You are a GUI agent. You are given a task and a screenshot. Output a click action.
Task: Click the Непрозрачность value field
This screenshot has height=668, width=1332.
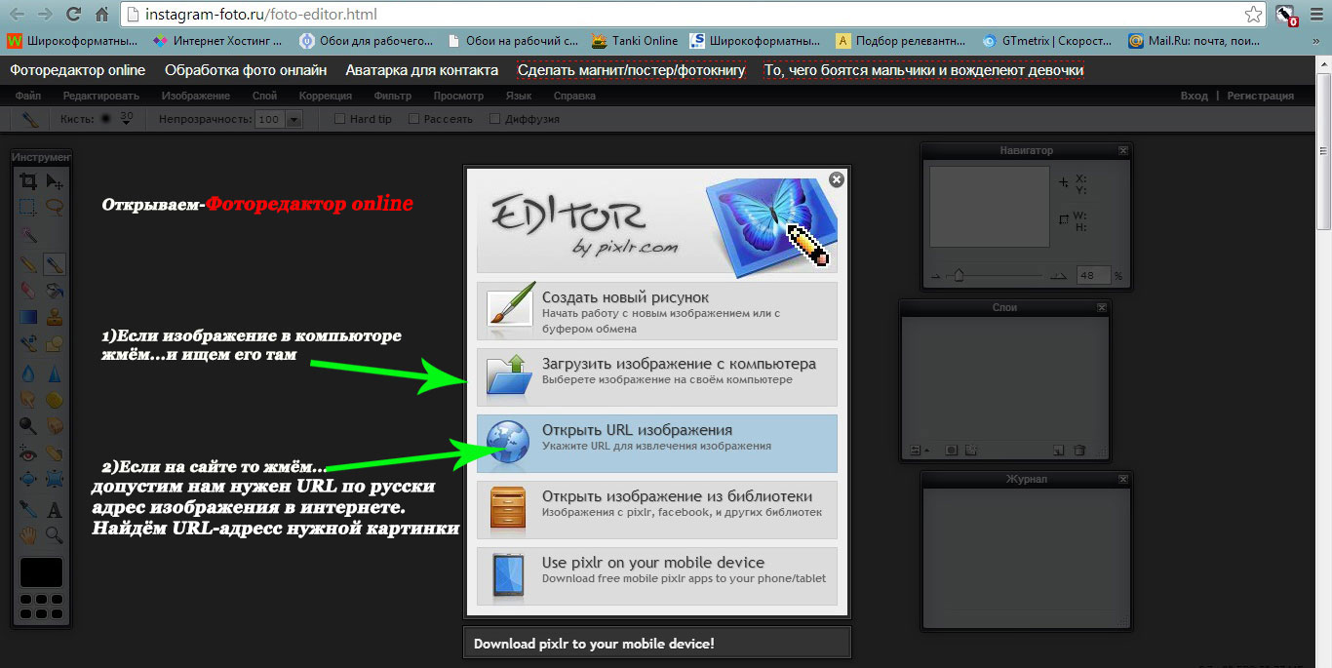coord(269,119)
